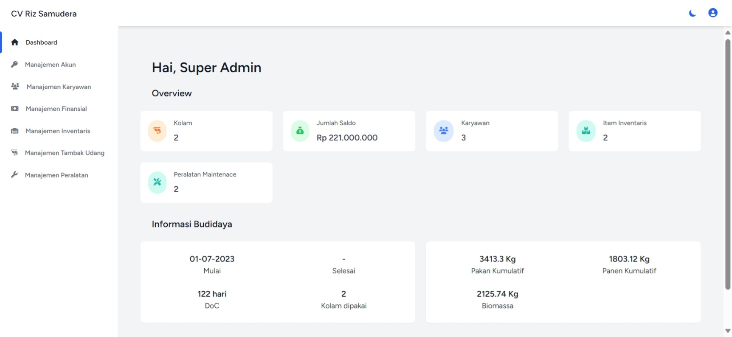Click the CV Riz Samudera brand title
This screenshot has width=732, height=337.
tap(44, 14)
